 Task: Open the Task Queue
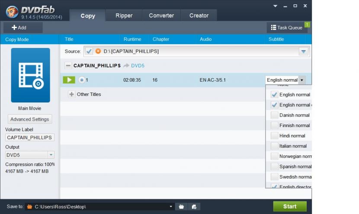287,28
